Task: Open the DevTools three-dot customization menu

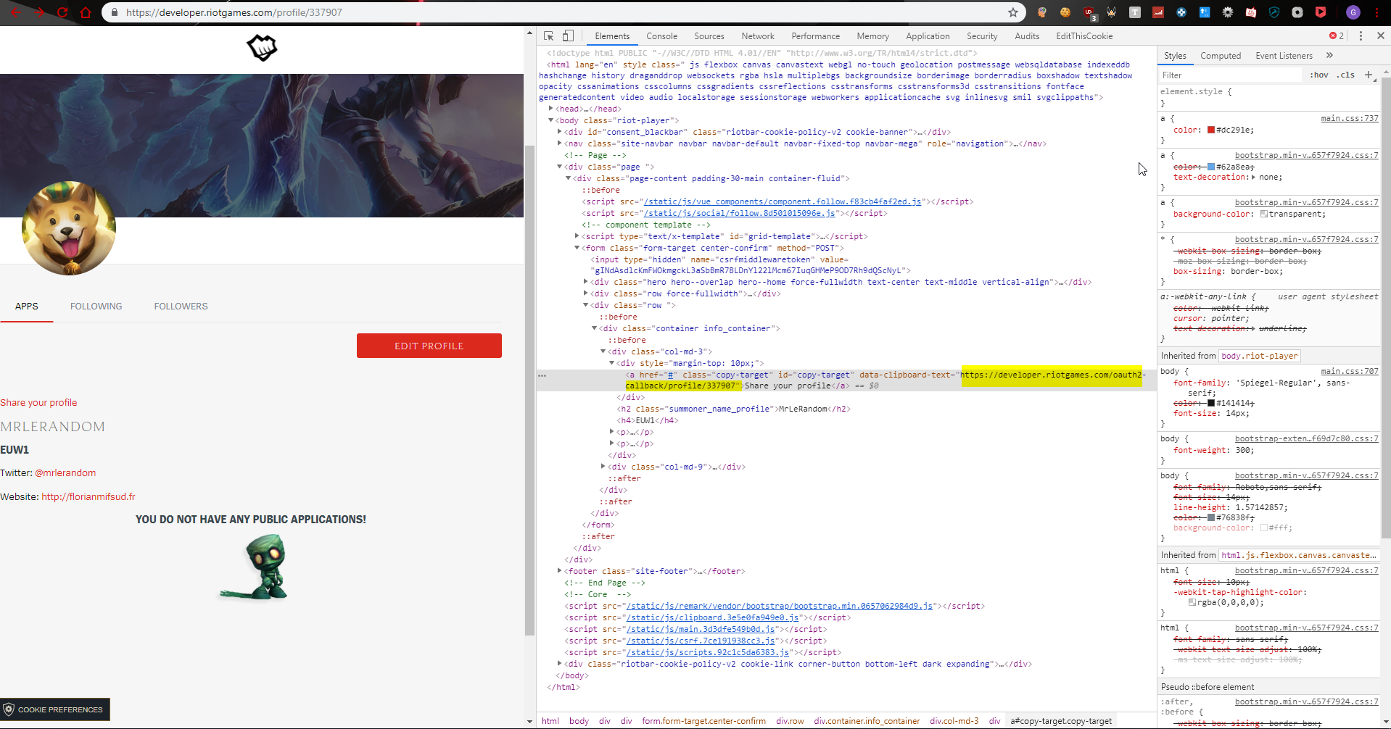Action: tap(1361, 36)
